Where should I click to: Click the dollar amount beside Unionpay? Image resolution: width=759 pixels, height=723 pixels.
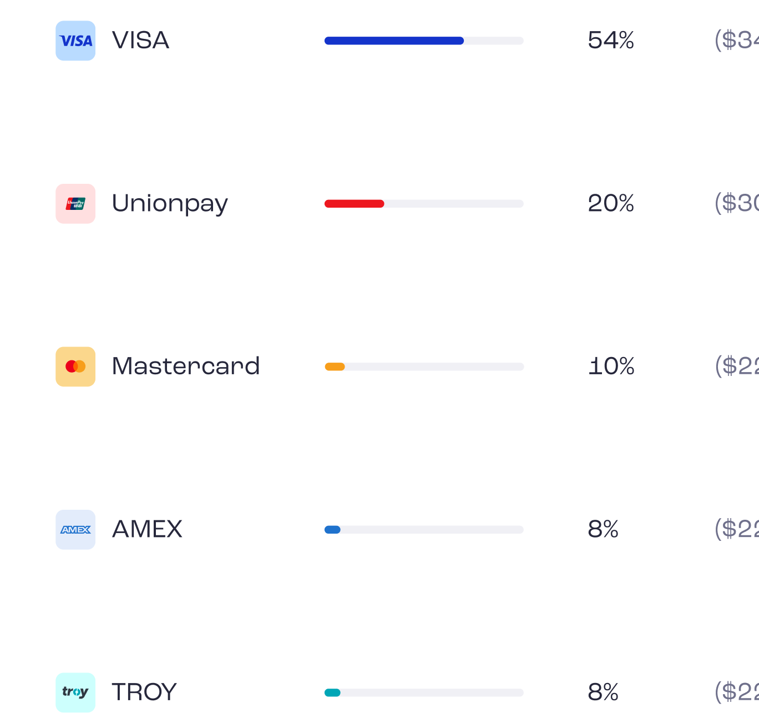tap(736, 204)
